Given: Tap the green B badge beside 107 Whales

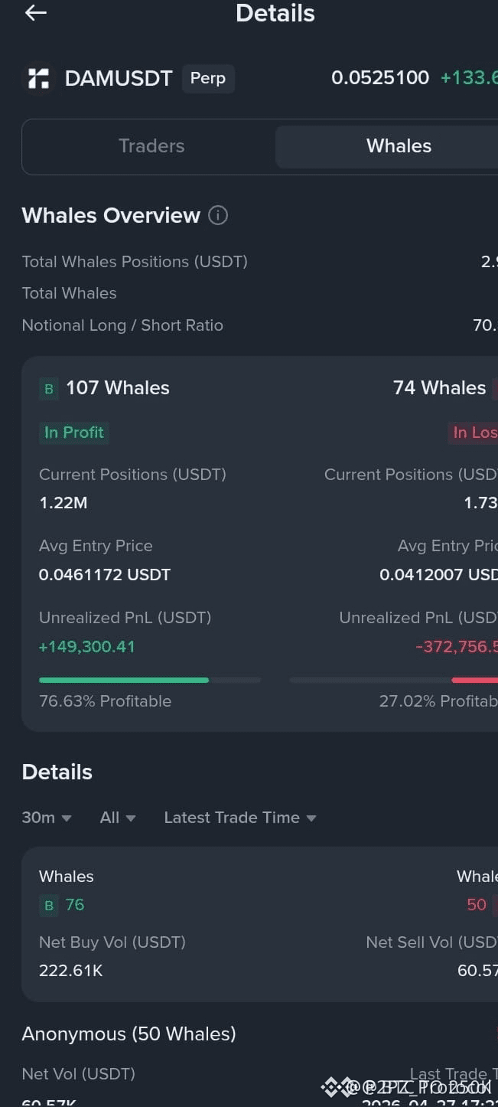Looking at the screenshot, I should coord(49,389).
